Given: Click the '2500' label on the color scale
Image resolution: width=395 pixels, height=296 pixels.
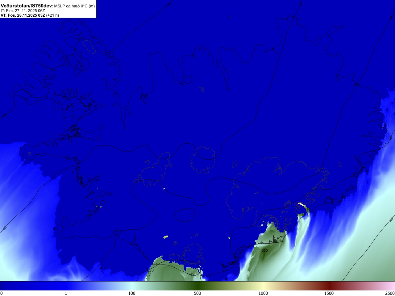Looking at the screenshot, I should point(390,293).
